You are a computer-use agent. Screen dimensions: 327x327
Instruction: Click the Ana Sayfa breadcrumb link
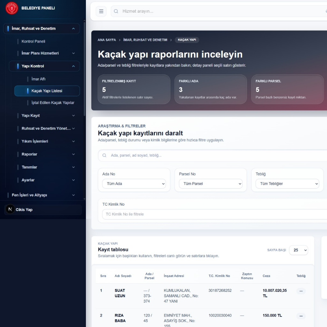click(x=107, y=40)
